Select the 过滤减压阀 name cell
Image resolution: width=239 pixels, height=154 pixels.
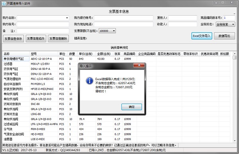point(16,124)
